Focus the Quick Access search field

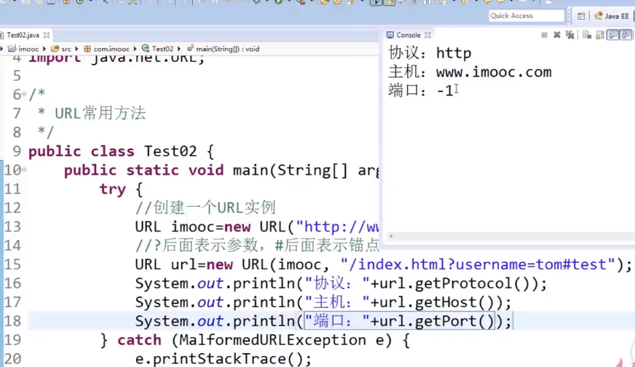coord(526,16)
